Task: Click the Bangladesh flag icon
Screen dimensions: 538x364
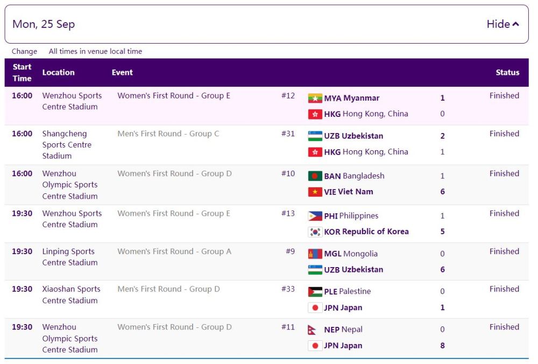Action: [315, 176]
